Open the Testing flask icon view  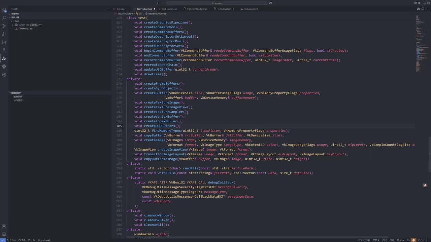4,50
